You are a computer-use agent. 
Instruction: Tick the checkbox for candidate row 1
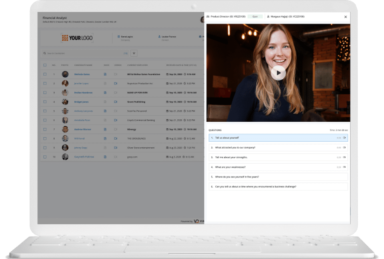click(x=45, y=74)
